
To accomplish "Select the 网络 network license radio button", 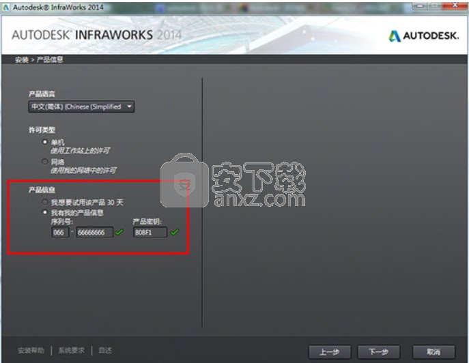I will (x=45, y=162).
